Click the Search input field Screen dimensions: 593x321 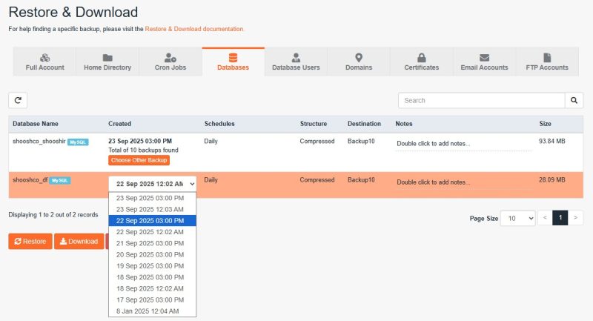[x=481, y=101]
